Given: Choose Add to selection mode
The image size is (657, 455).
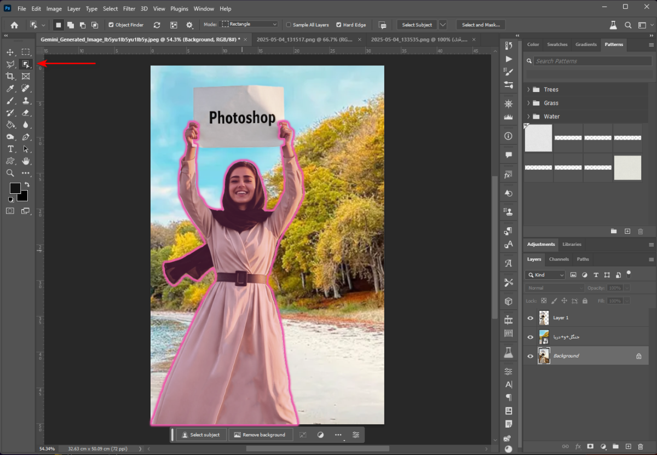Looking at the screenshot, I should pyautogui.click(x=70, y=25).
